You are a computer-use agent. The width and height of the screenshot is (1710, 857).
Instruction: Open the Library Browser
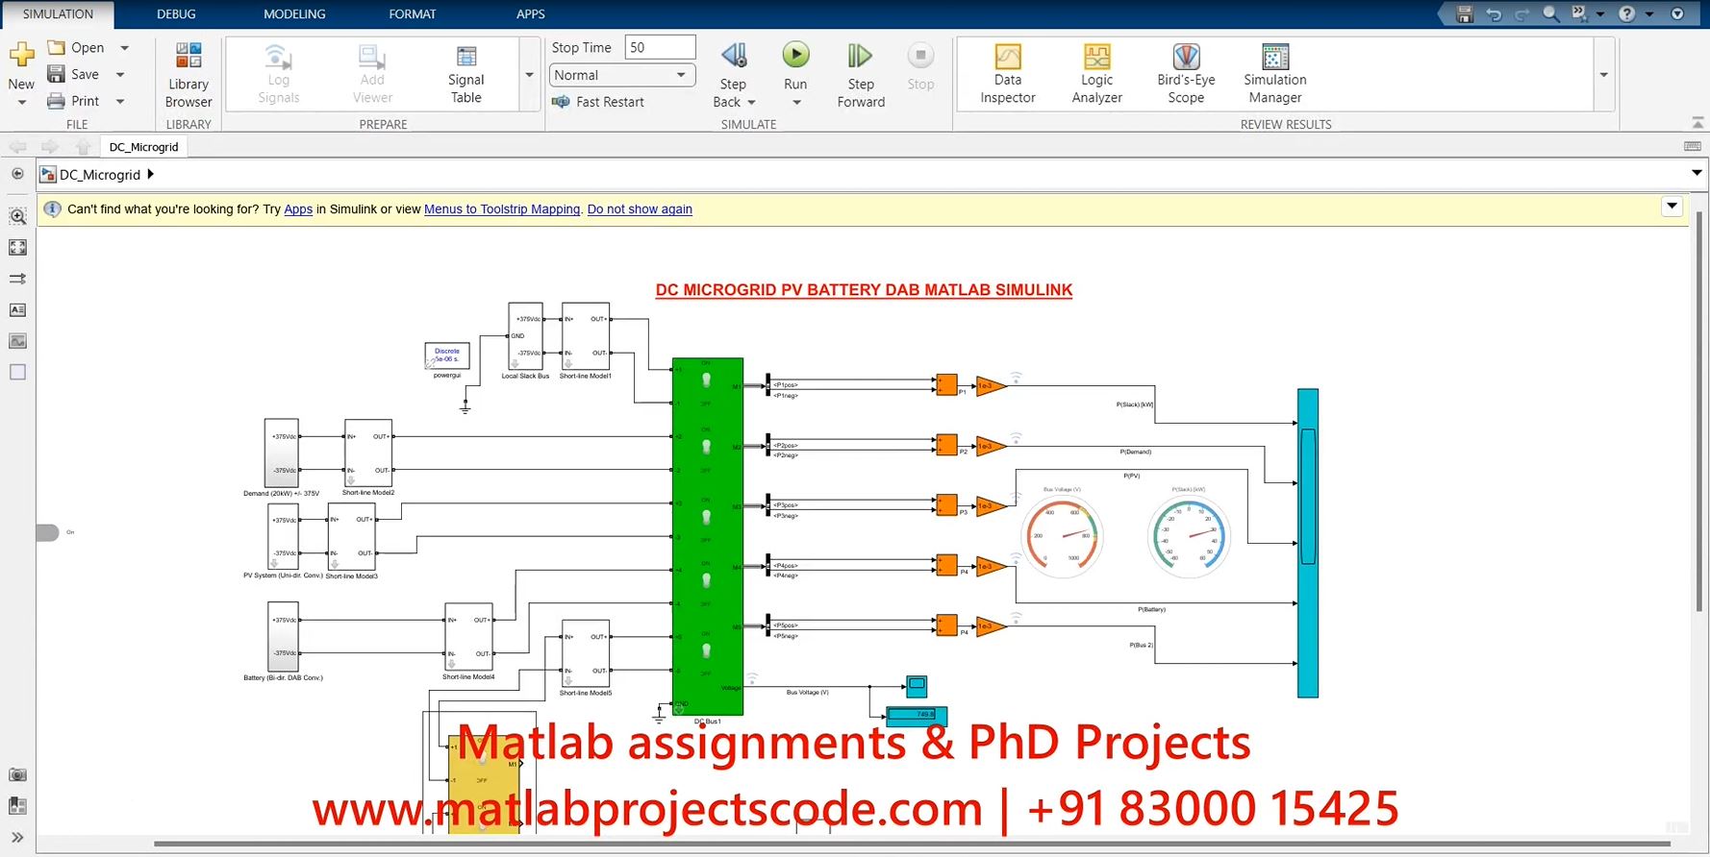click(189, 73)
